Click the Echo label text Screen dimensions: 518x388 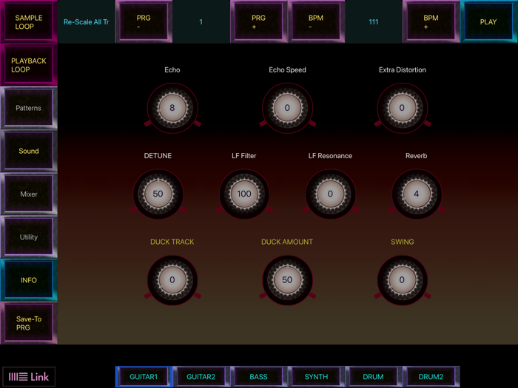pyautogui.click(x=172, y=70)
